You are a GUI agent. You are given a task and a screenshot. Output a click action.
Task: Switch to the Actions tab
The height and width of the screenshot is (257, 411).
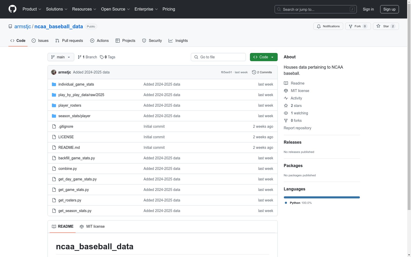click(x=99, y=41)
